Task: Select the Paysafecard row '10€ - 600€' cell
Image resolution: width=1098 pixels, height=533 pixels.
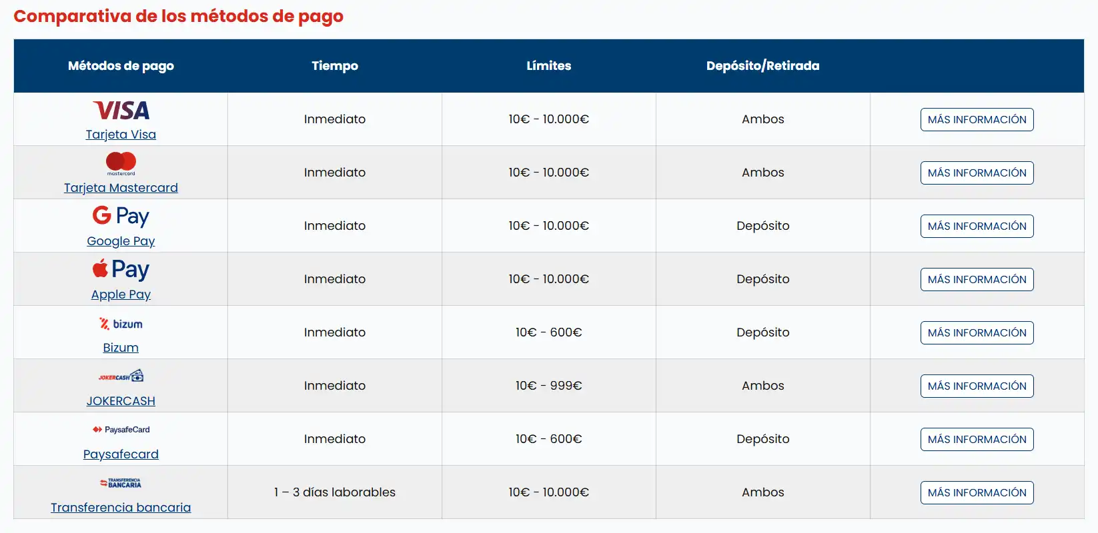Action: pos(549,439)
